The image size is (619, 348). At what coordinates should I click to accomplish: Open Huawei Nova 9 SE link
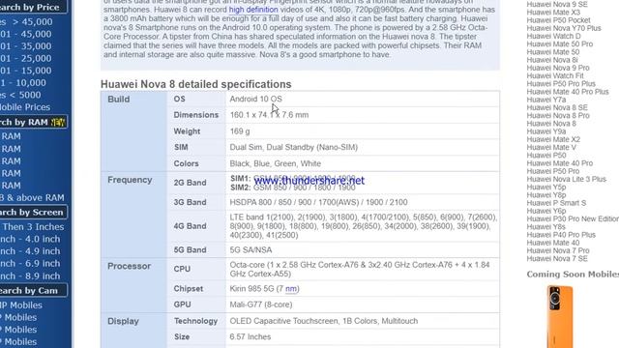(557, 4)
